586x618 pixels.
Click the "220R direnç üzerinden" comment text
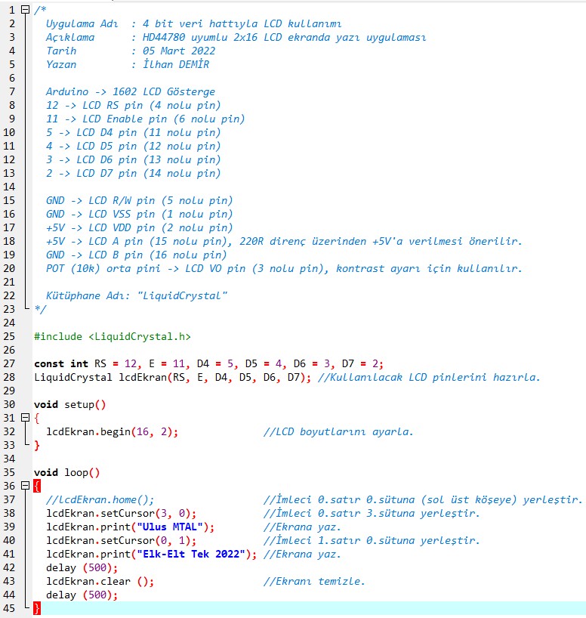303,241
